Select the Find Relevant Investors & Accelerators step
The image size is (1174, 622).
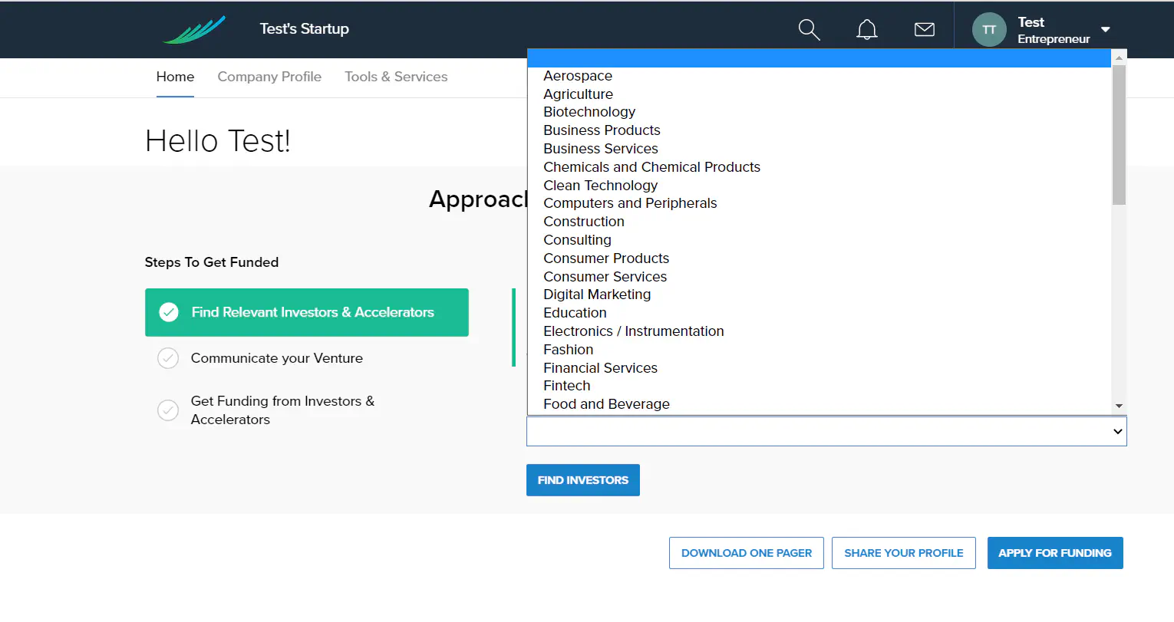[312, 312]
